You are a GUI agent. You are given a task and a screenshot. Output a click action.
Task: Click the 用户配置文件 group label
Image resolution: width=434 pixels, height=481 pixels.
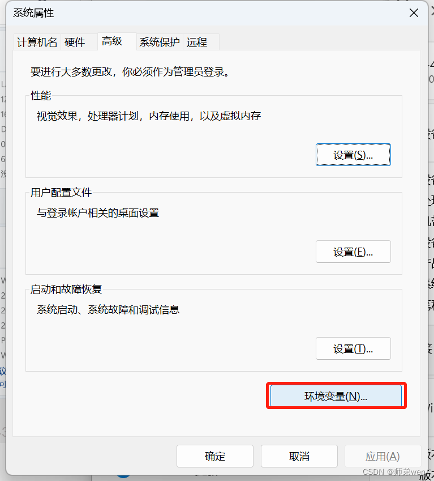(61, 193)
